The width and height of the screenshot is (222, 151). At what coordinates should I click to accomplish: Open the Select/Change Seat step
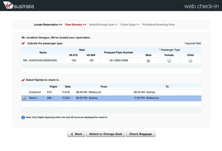pyautogui.click(x=103, y=25)
